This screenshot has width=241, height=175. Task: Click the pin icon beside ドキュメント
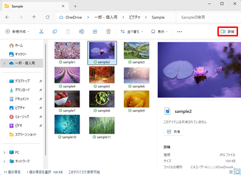pyautogui.click(x=40, y=99)
